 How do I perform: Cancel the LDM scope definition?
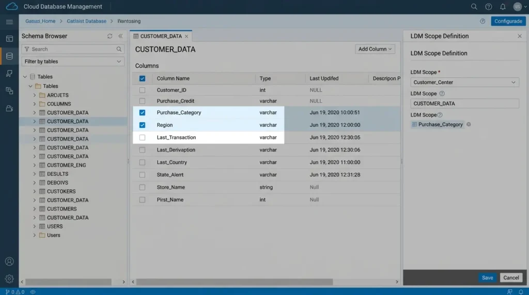click(x=511, y=278)
